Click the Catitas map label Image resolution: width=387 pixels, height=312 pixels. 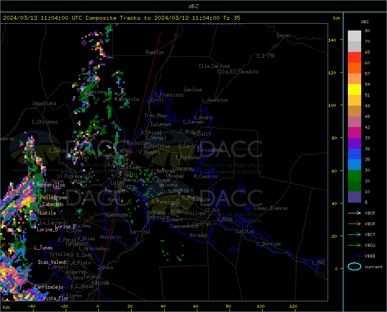click(x=245, y=231)
